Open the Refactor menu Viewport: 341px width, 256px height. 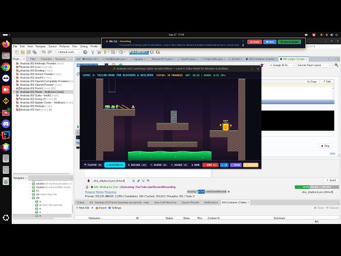[x=64, y=46]
